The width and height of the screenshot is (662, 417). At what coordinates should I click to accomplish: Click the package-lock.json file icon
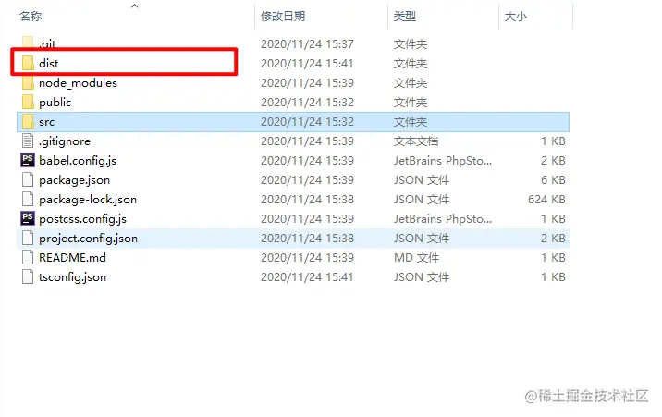(x=28, y=199)
